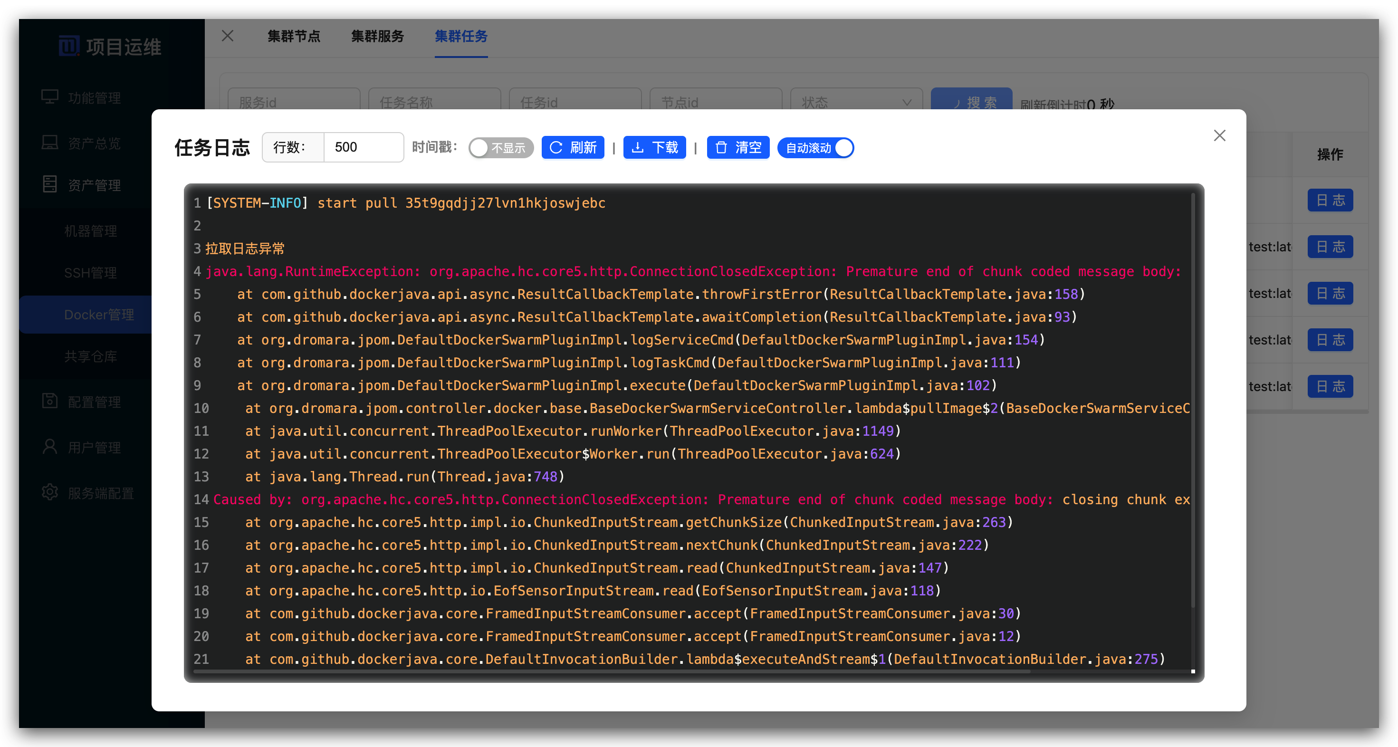This screenshot has height=747, width=1398.
Task: Close the 任务日志 dialog with X icon
Action: tap(1219, 136)
